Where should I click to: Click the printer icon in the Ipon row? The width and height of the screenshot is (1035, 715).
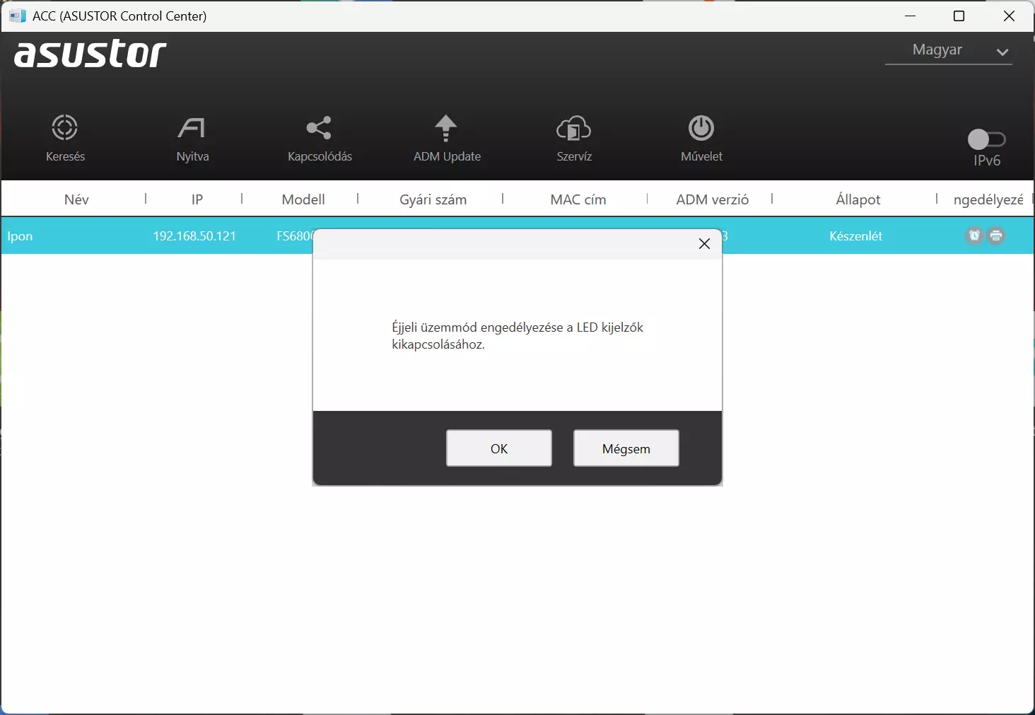(996, 236)
